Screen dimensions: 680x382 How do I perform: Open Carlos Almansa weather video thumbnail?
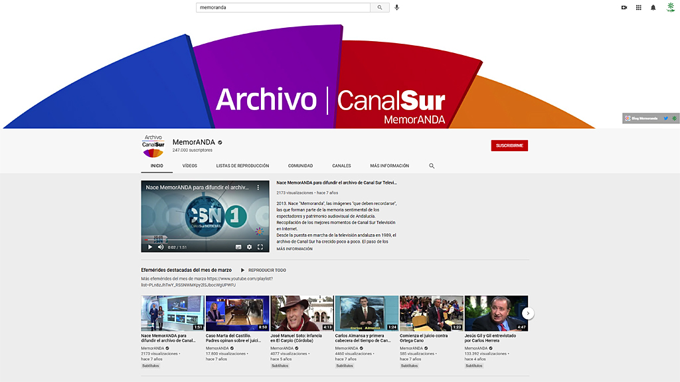pos(367,313)
